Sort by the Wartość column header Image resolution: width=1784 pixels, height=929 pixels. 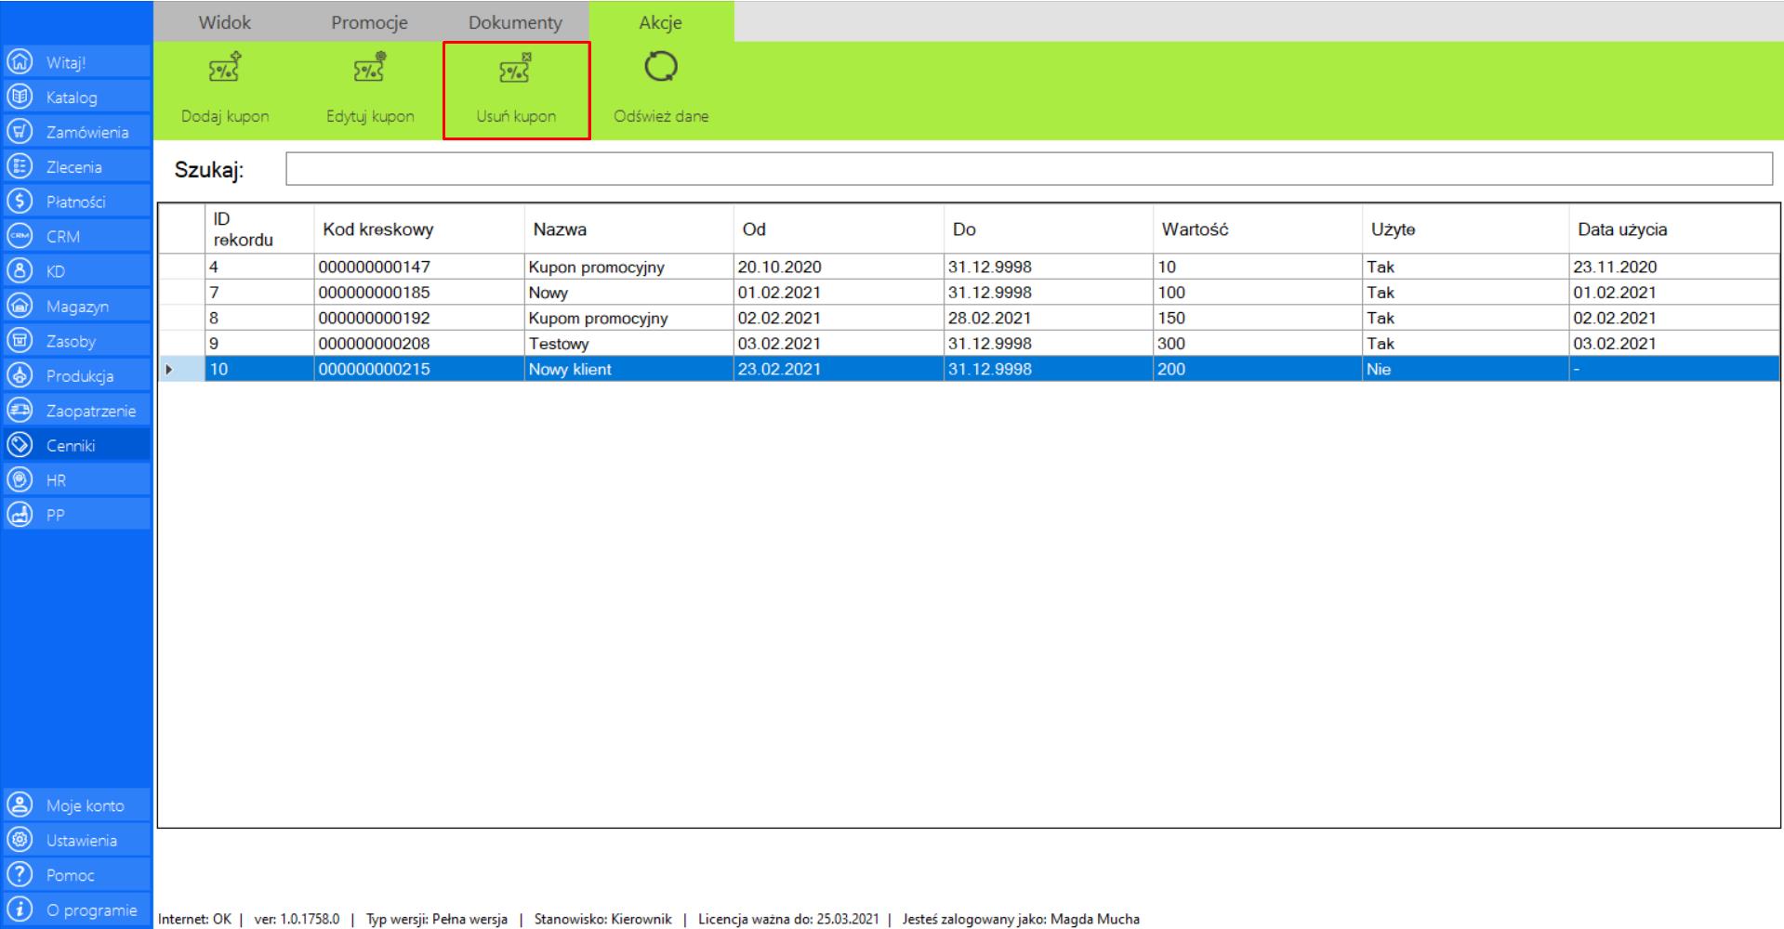[1195, 229]
